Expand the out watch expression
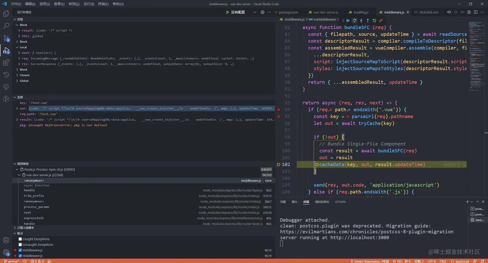 (x=17, y=108)
